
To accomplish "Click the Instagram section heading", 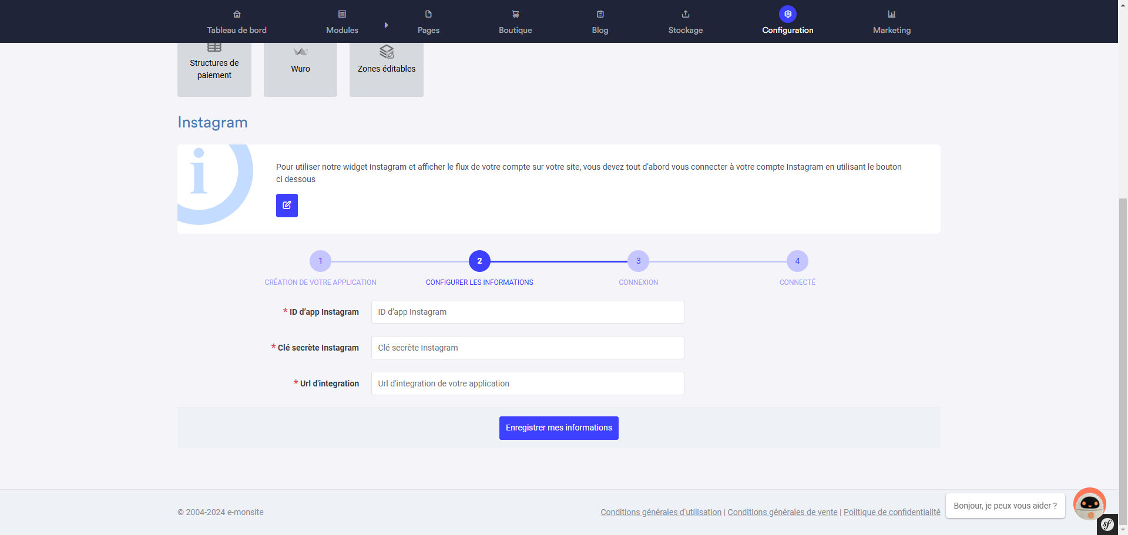I will [213, 122].
